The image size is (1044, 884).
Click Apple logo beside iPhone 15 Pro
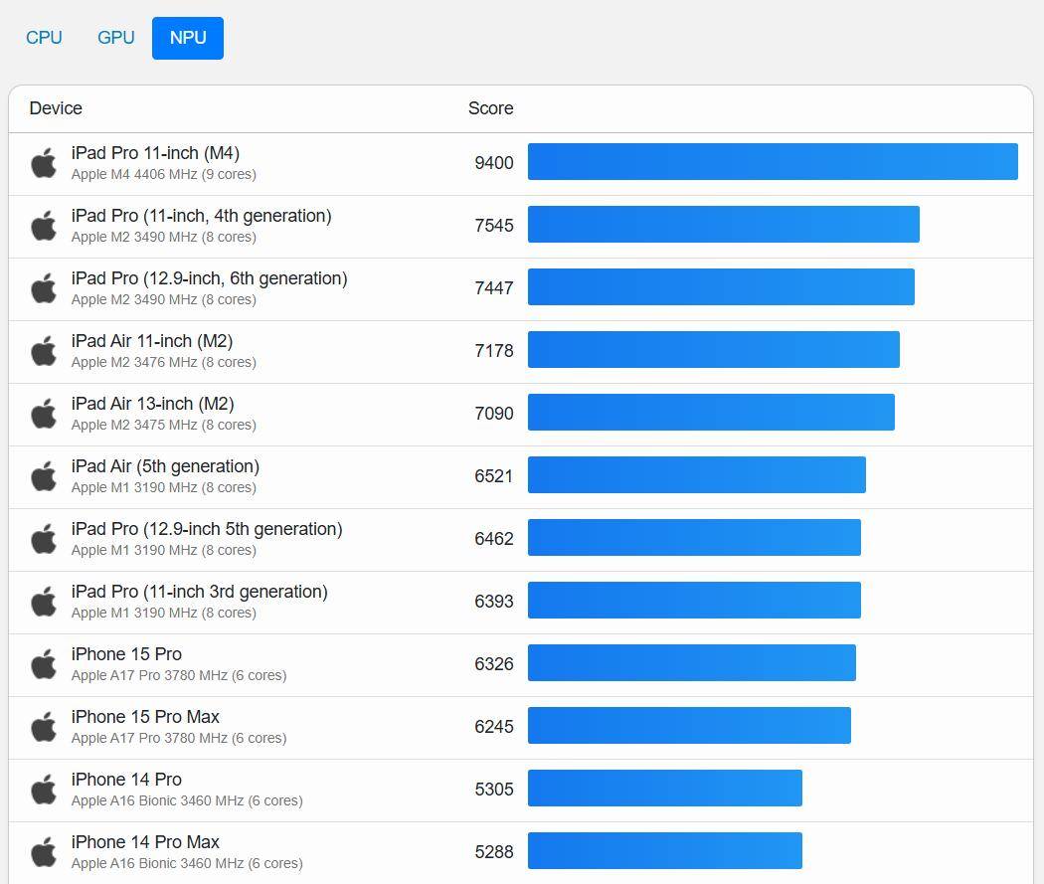(x=44, y=663)
